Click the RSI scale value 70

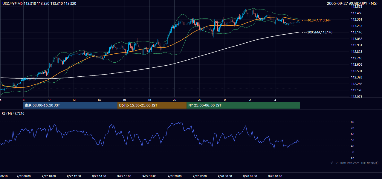pos(352,128)
